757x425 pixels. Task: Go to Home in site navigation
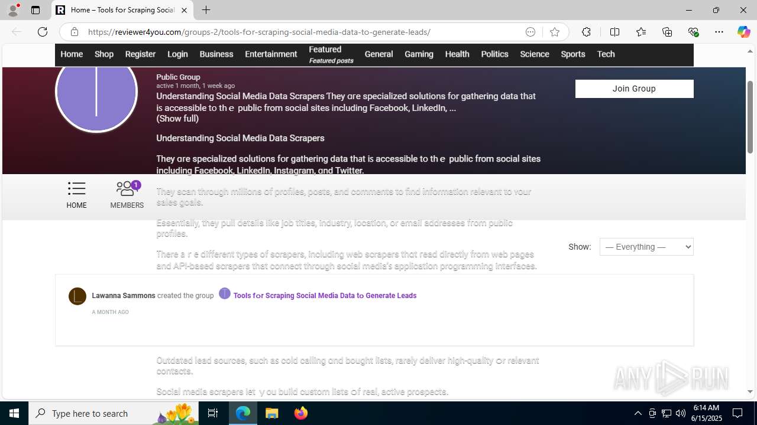72,54
